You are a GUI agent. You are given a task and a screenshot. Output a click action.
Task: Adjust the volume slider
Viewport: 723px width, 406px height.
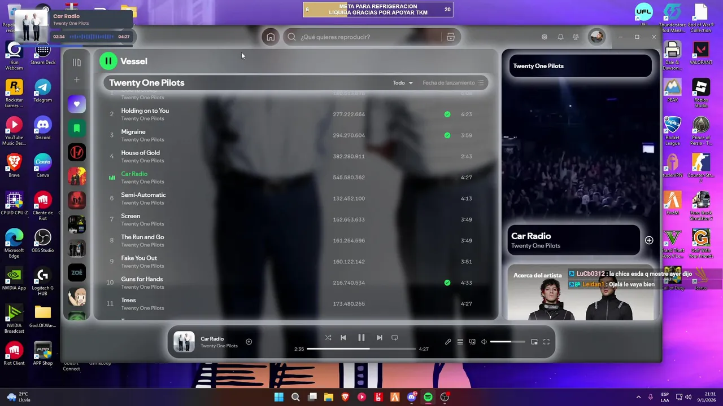pyautogui.click(x=508, y=342)
